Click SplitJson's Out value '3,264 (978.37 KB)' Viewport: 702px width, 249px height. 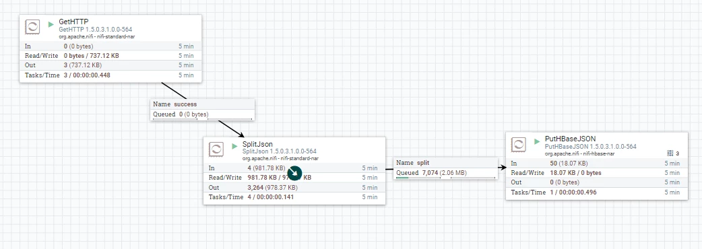tap(273, 187)
